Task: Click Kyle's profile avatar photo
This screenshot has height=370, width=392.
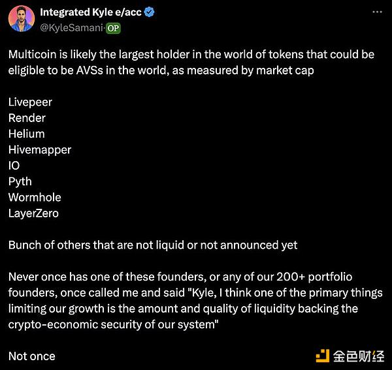Action: click(x=21, y=19)
